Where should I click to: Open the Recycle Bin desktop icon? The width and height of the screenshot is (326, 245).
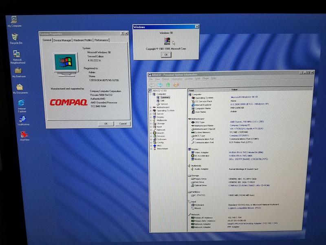point(15,39)
